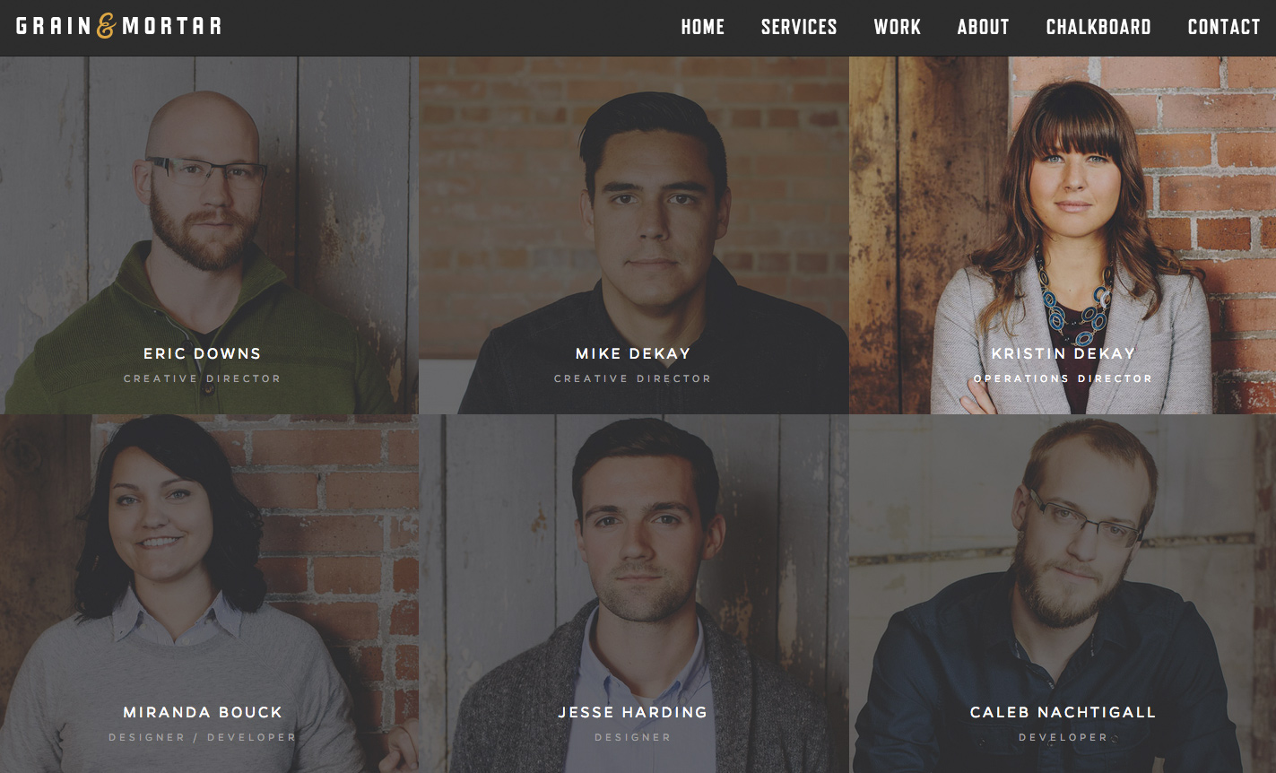Click the Eric Downs name link
This screenshot has height=773, width=1276.
203,353
